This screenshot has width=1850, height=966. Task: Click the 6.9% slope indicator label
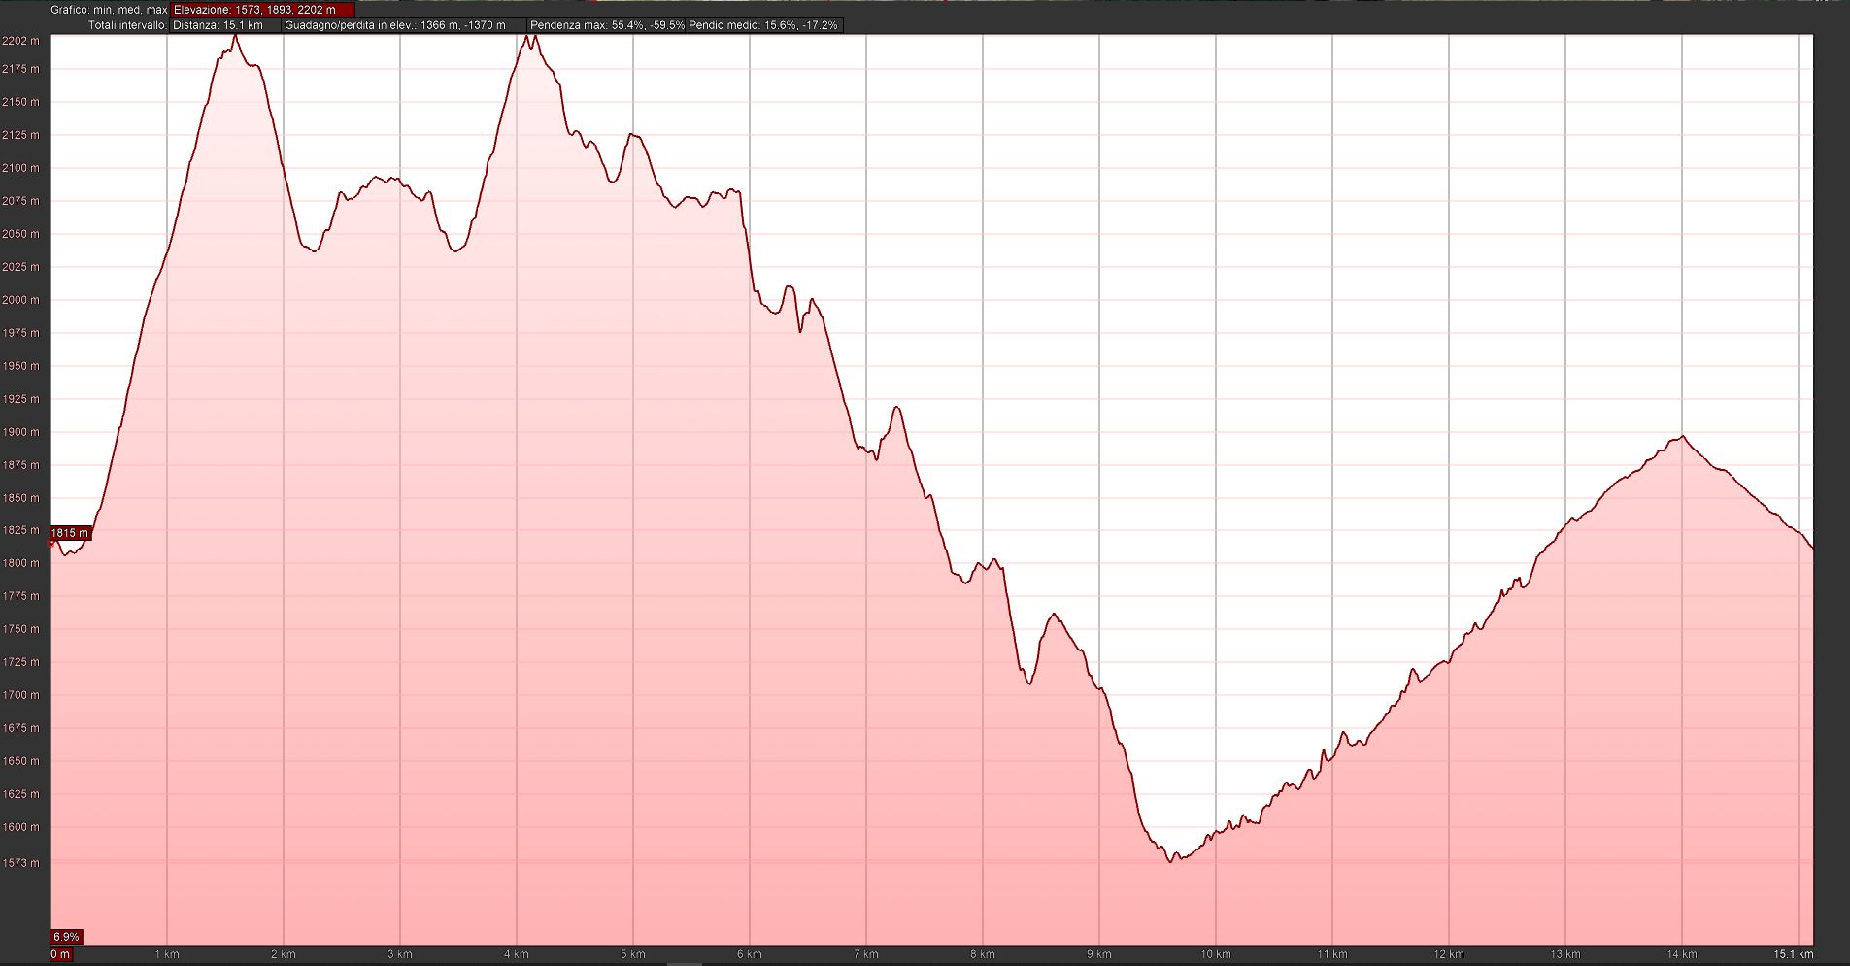tap(66, 937)
